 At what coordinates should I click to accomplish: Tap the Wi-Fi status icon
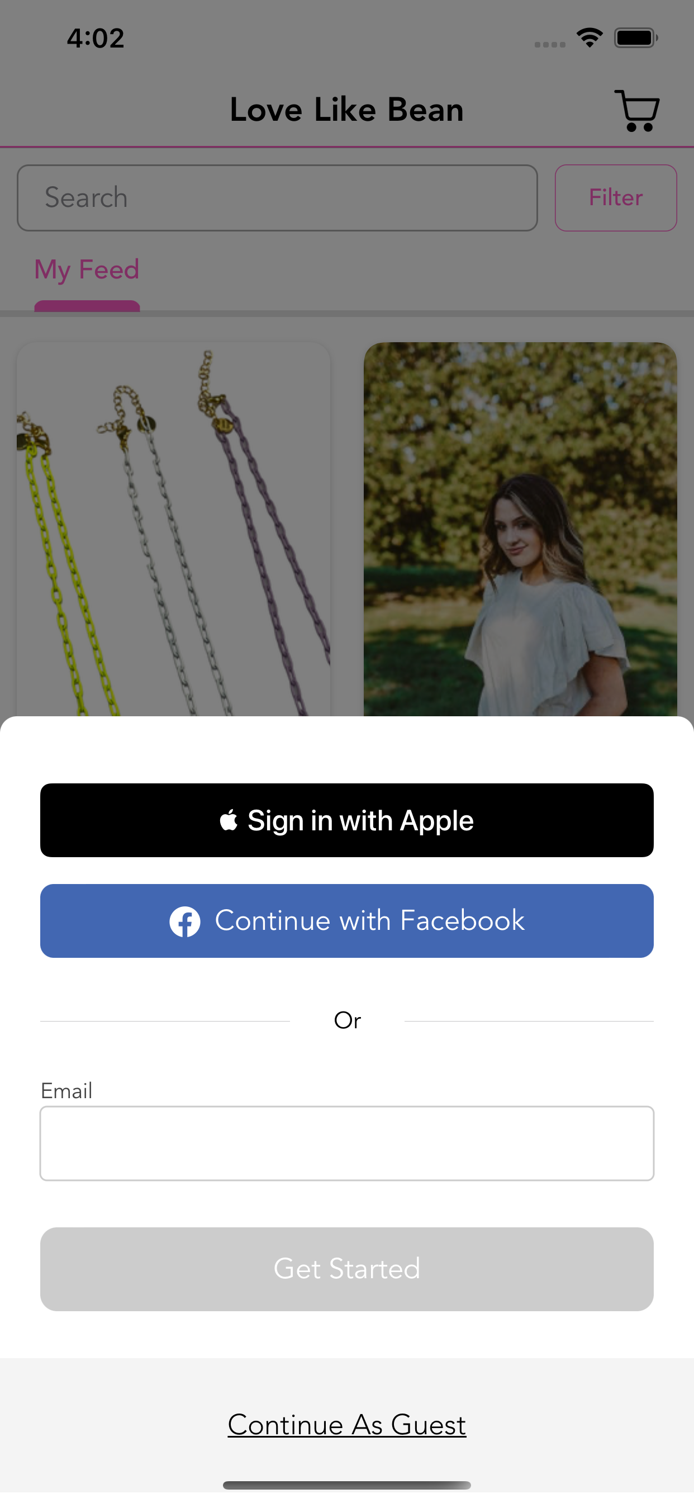590,38
